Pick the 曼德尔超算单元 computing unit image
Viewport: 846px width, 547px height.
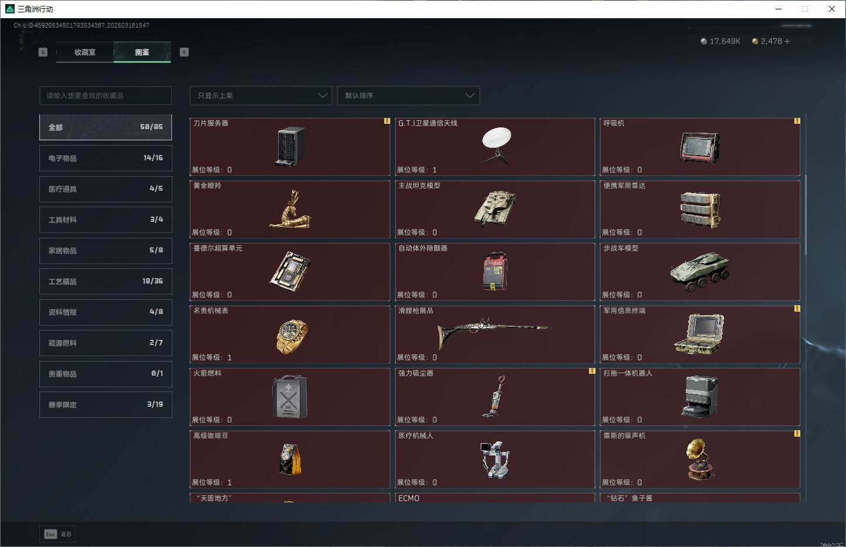290,272
